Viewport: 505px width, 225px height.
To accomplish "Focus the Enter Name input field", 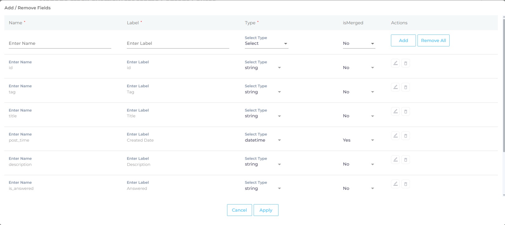I will click(60, 44).
